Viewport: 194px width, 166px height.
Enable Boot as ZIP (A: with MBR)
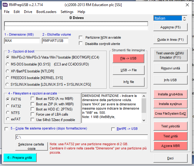point(32,104)
